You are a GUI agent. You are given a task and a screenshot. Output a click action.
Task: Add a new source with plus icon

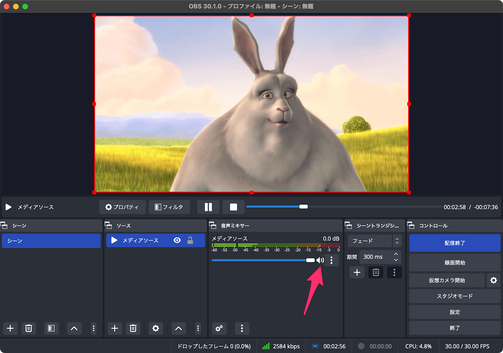click(x=115, y=328)
